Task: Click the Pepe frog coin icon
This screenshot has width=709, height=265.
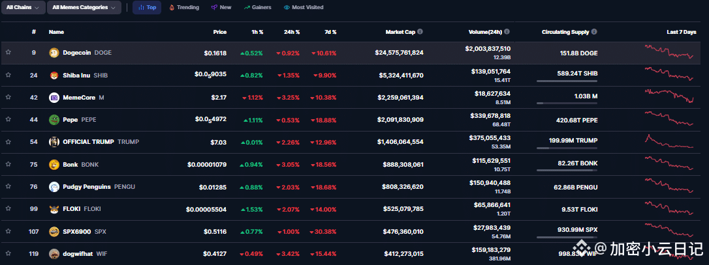Action: point(54,119)
